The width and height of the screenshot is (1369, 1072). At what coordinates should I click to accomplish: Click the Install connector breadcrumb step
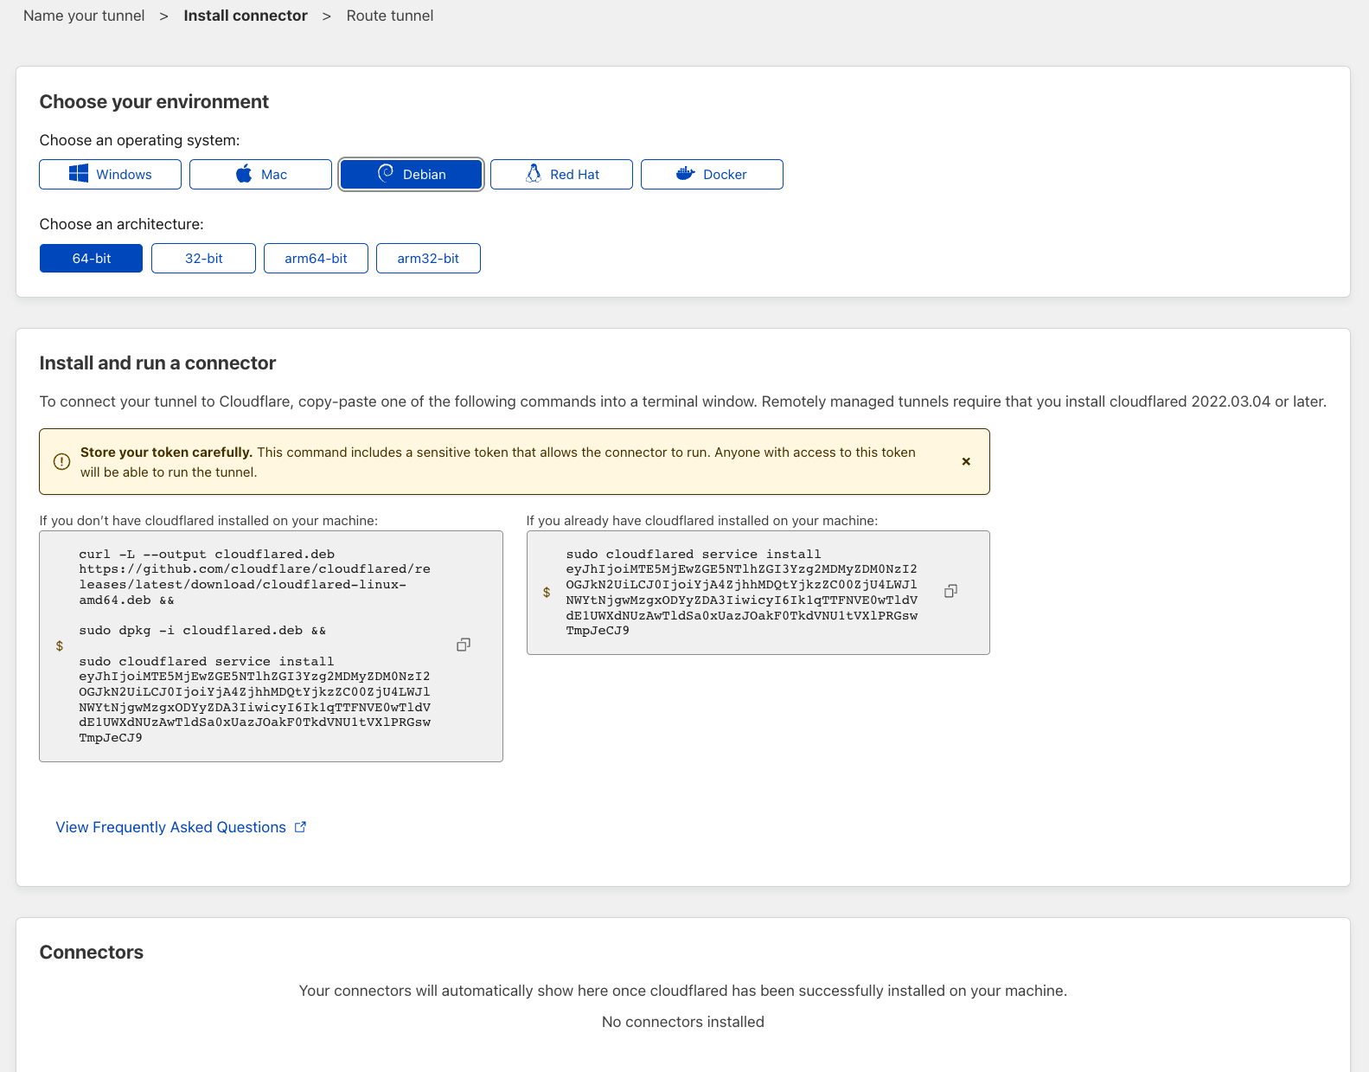[x=246, y=16]
